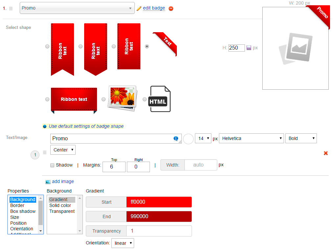Image resolution: width=333 pixels, height=251 pixels.
Task: Choose Solid color in the Background list
Action: 62,205
